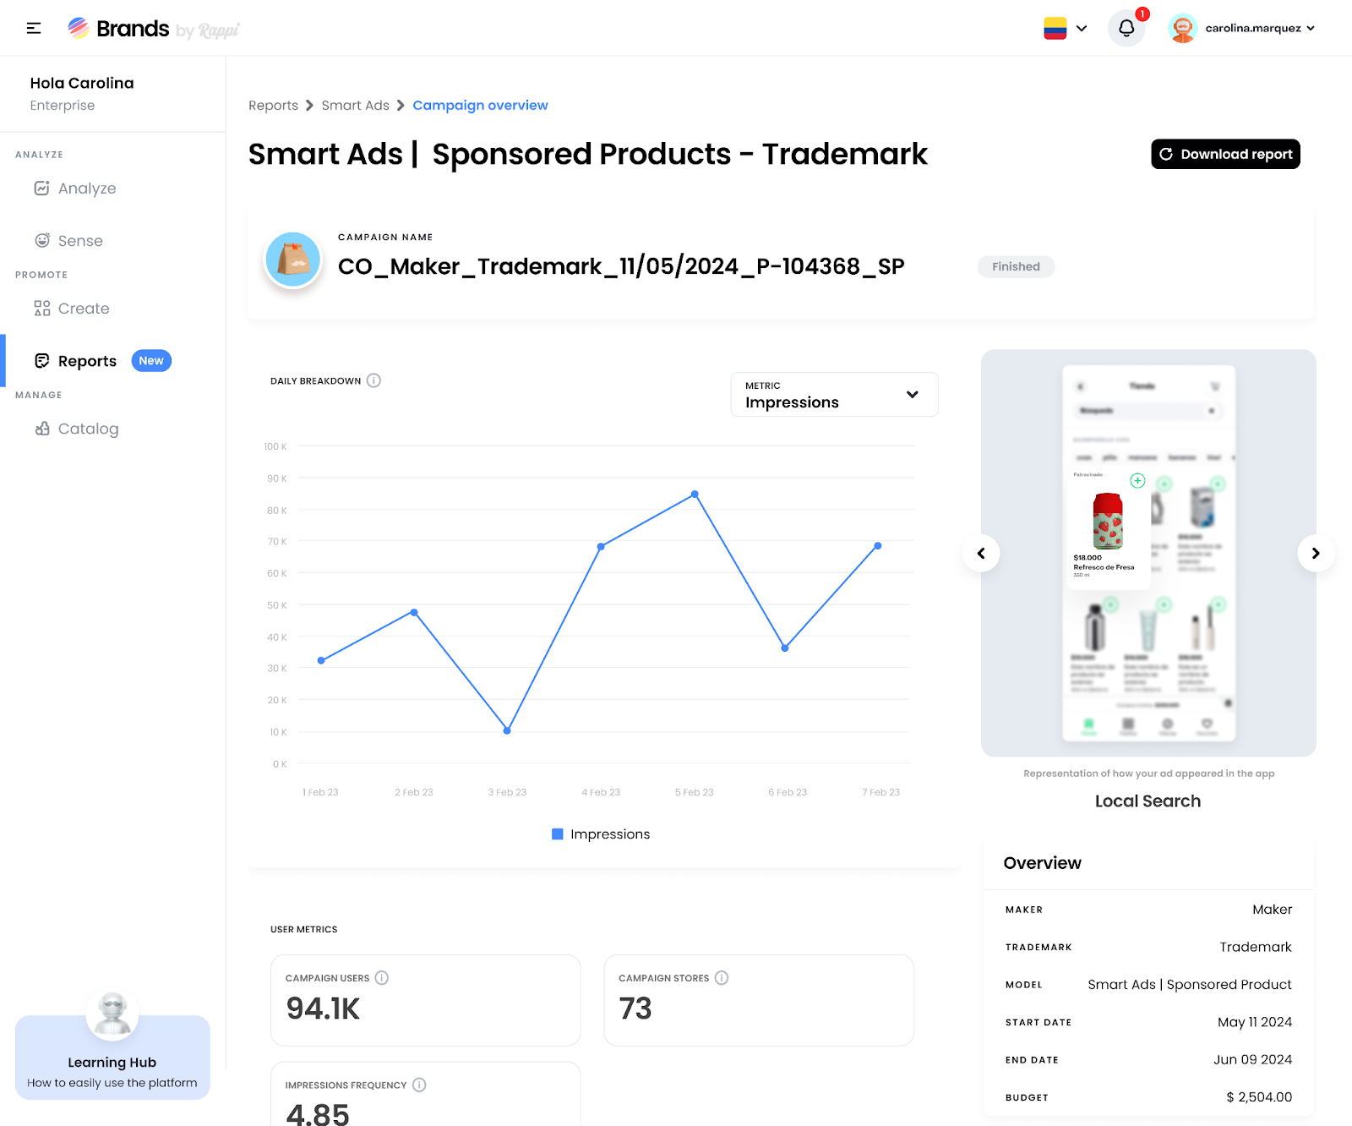Click the Local Search label

(1148, 801)
